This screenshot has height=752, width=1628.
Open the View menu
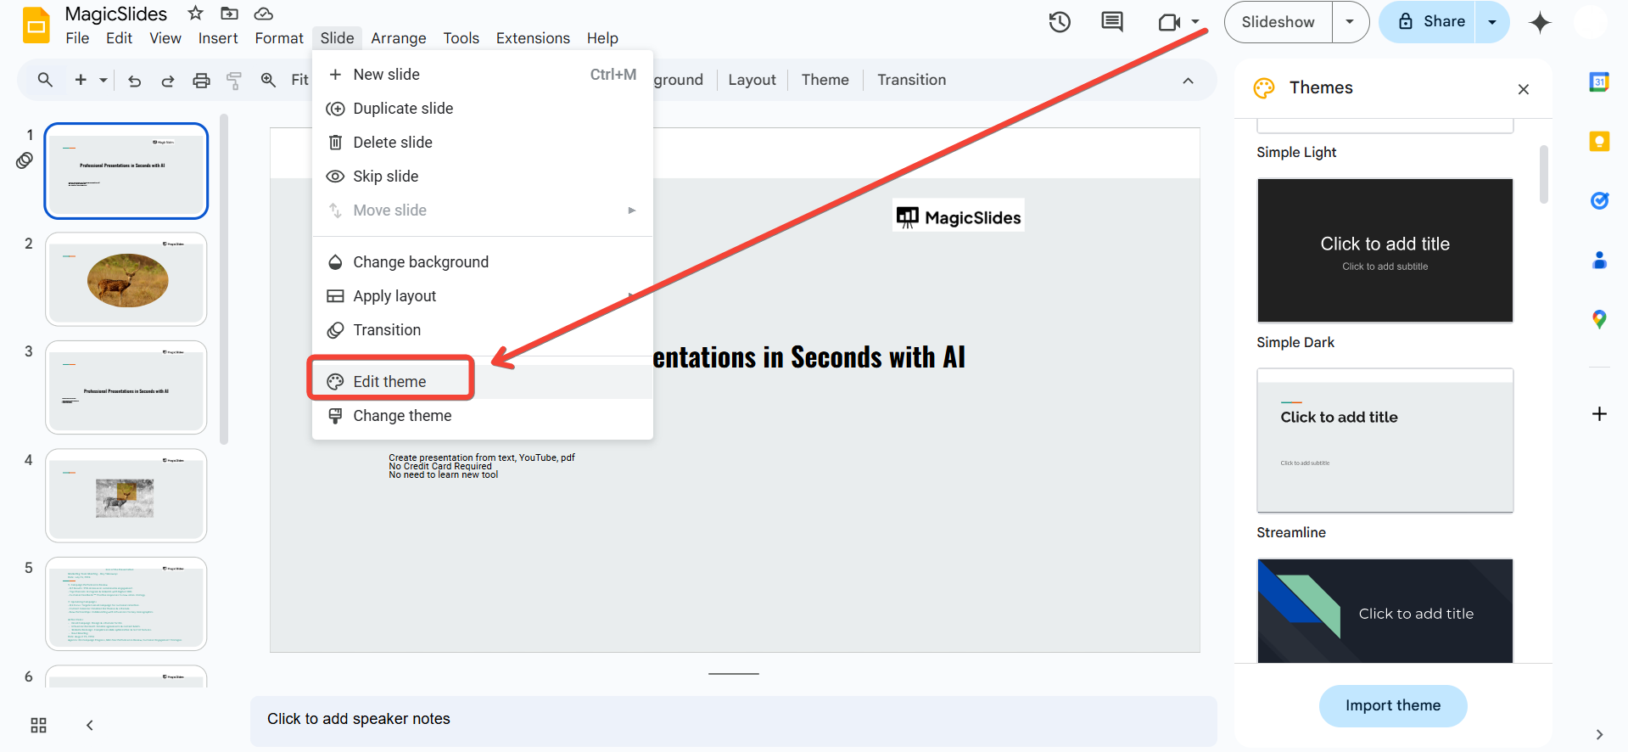[165, 38]
